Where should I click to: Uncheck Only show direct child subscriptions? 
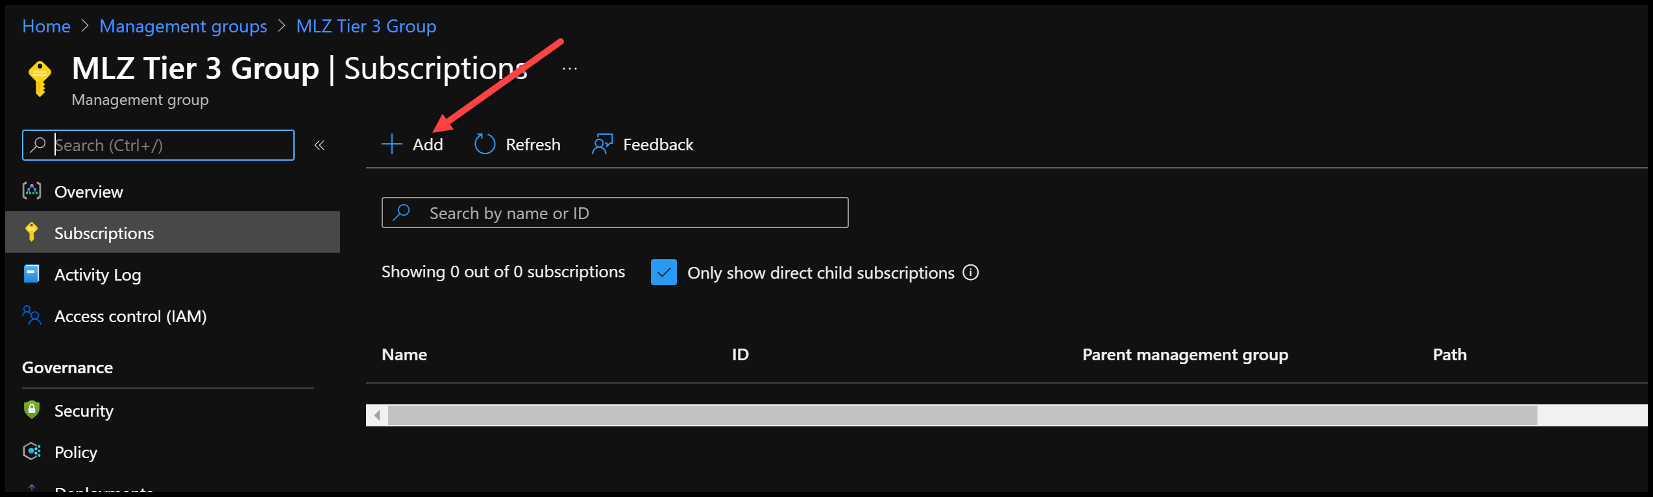click(664, 272)
